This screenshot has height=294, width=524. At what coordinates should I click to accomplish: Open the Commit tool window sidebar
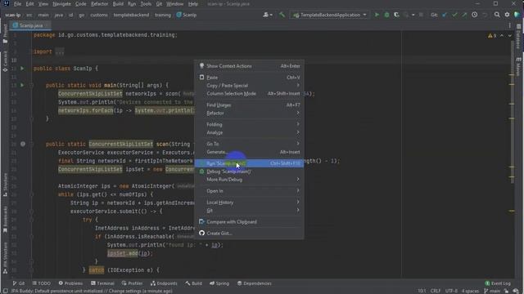pos(5,62)
